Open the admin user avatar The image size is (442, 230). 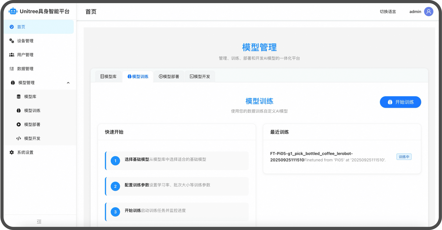click(x=428, y=11)
